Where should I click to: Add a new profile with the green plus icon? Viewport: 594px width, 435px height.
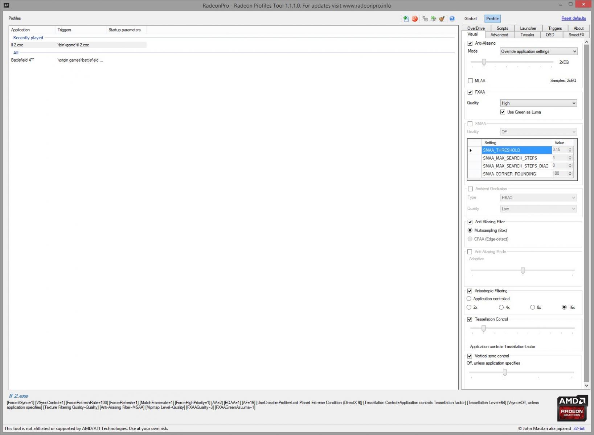pos(406,18)
